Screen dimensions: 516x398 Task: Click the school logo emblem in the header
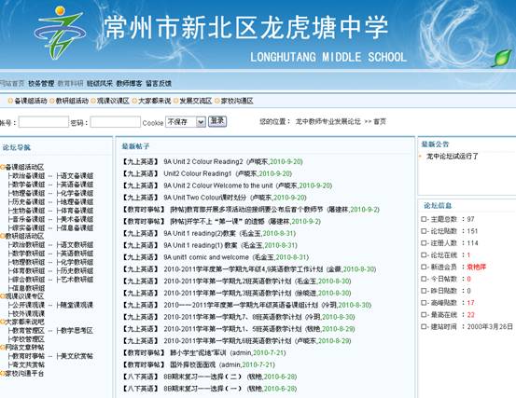point(61,33)
